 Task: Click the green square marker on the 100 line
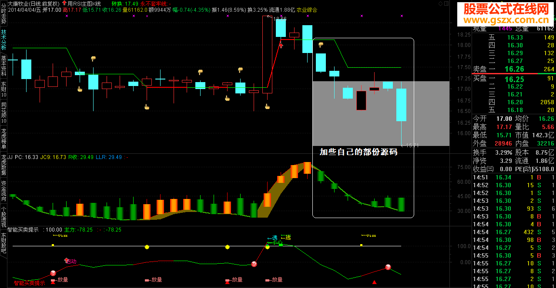click(x=281, y=245)
